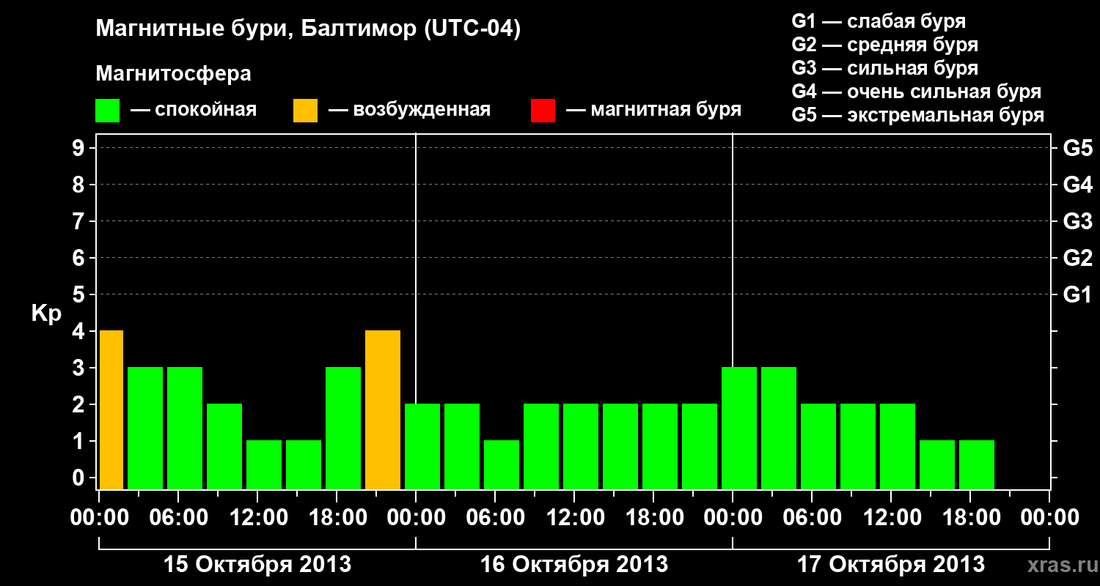Image resolution: width=1100 pixels, height=586 pixels.
Task: Click the orange bar before midnight 16 October
Action: tap(383, 409)
